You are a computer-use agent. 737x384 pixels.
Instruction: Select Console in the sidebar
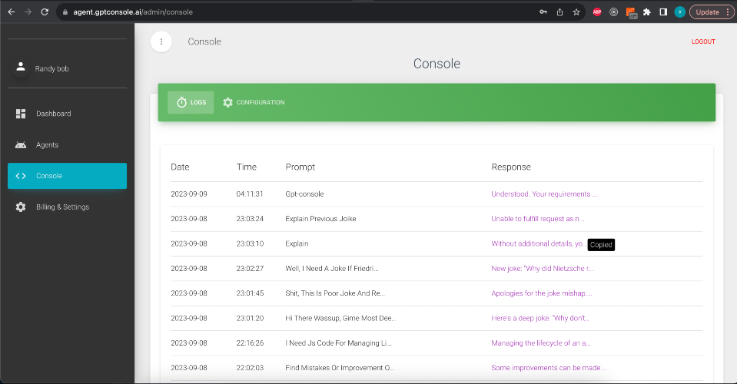tap(67, 176)
